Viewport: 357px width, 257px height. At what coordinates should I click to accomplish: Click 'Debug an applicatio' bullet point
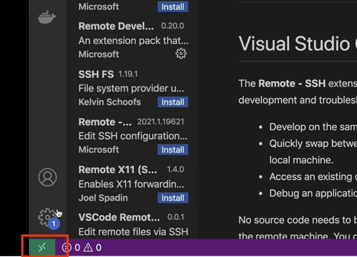[313, 193]
